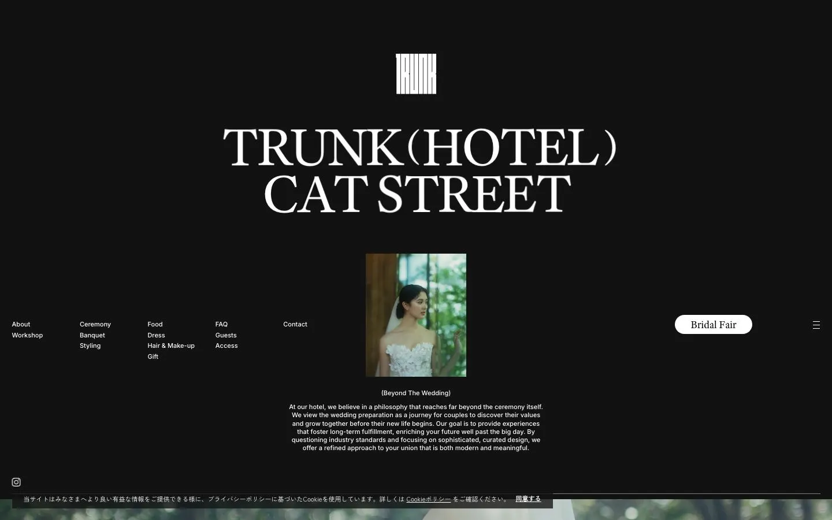Go to the Guests page

pyautogui.click(x=226, y=335)
